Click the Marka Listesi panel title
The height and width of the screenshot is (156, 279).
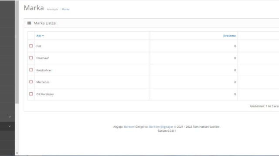click(x=45, y=23)
